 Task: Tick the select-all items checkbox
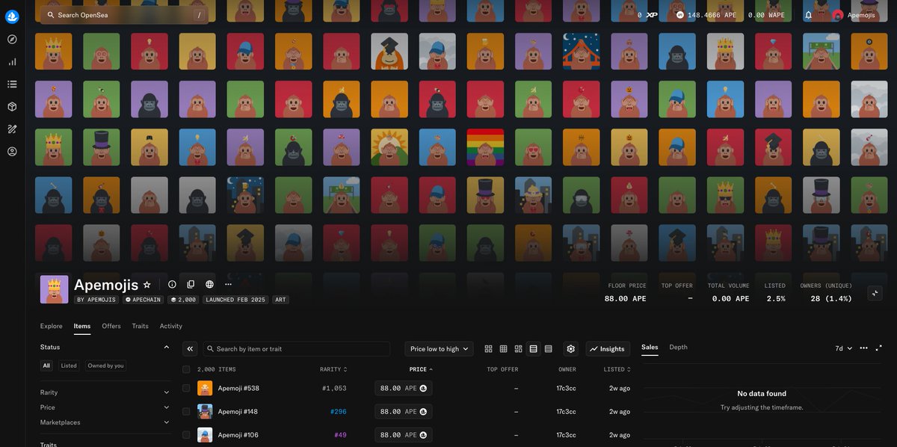click(x=186, y=369)
